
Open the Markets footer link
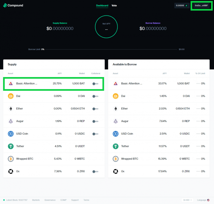[36, 200]
